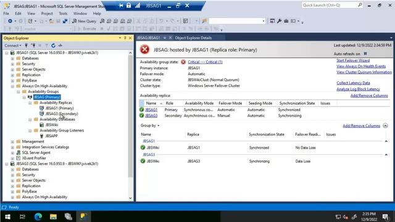Image resolution: width=395 pixels, height=222 pixels.
Task: Open Task View on the taskbar
Action: click(x=22, y=216)
